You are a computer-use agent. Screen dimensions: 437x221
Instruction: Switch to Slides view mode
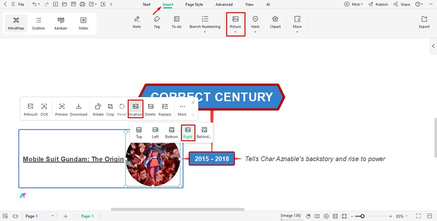83,24
